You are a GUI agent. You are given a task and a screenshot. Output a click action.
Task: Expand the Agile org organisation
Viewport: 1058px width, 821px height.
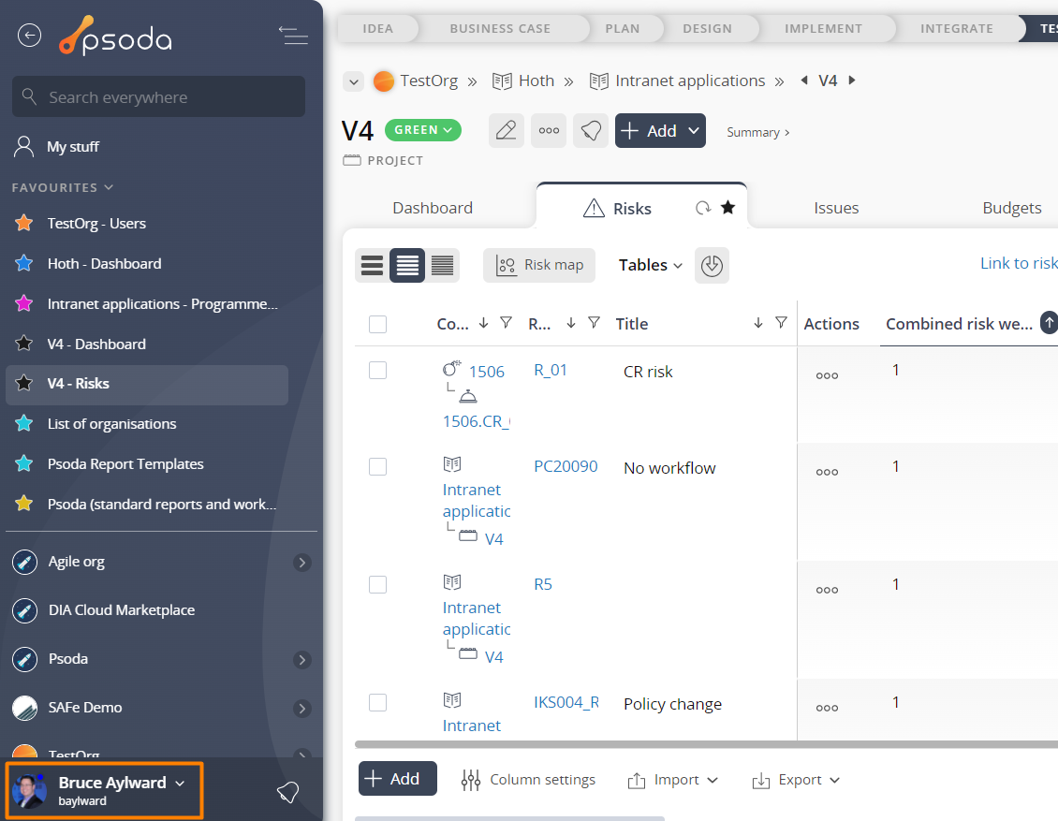(x=302, y=563)
